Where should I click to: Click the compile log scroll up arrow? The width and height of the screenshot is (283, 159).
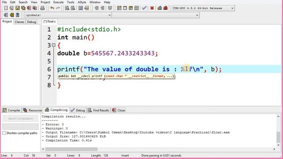278,117
